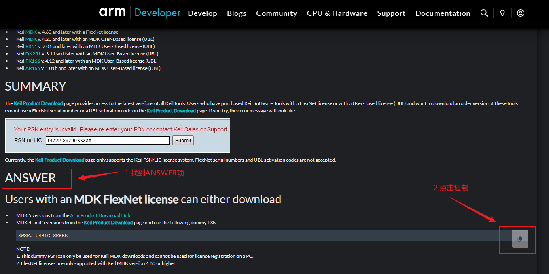Click the ANSWER heading

(31, 178)
